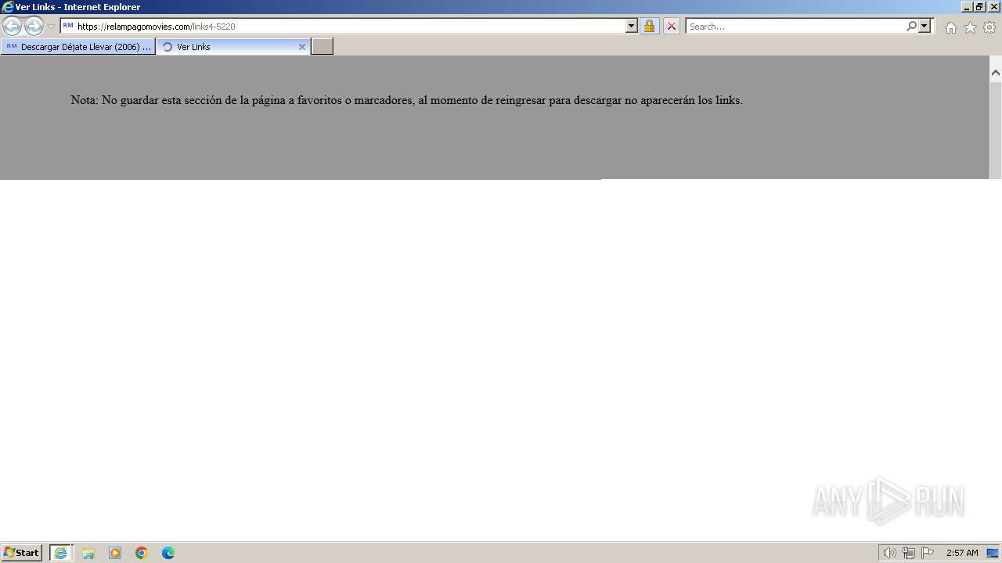
Task: Click the magnifier search icon
Action: pos(911,26)
